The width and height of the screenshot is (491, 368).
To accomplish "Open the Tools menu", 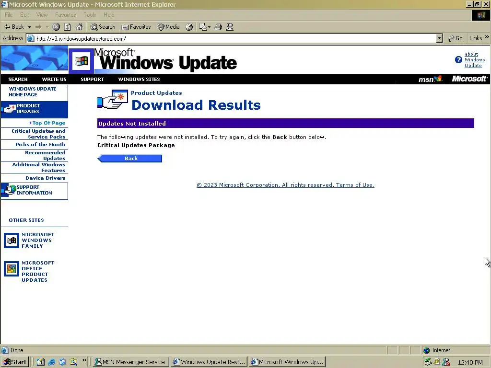I will pos(90,15).
